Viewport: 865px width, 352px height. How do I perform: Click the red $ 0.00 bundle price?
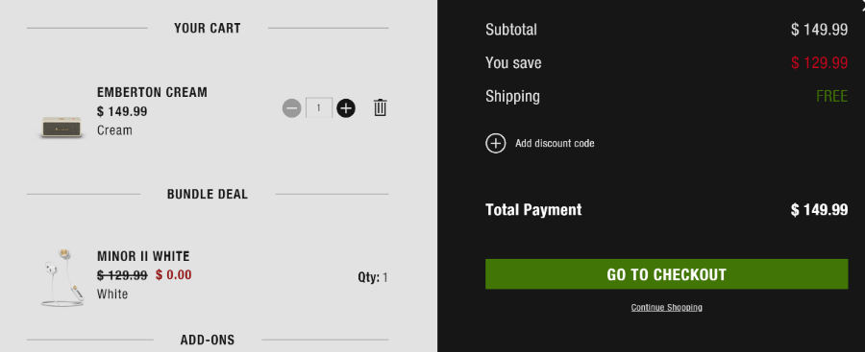[x=174, y=274]
